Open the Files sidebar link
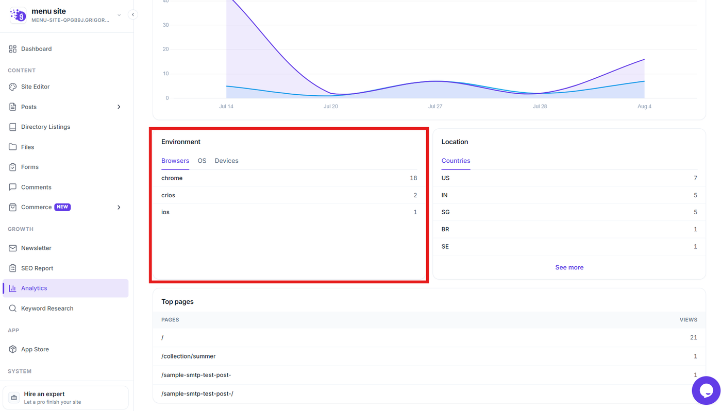Screen dimensions: 721x411 [x=65, y=147]
